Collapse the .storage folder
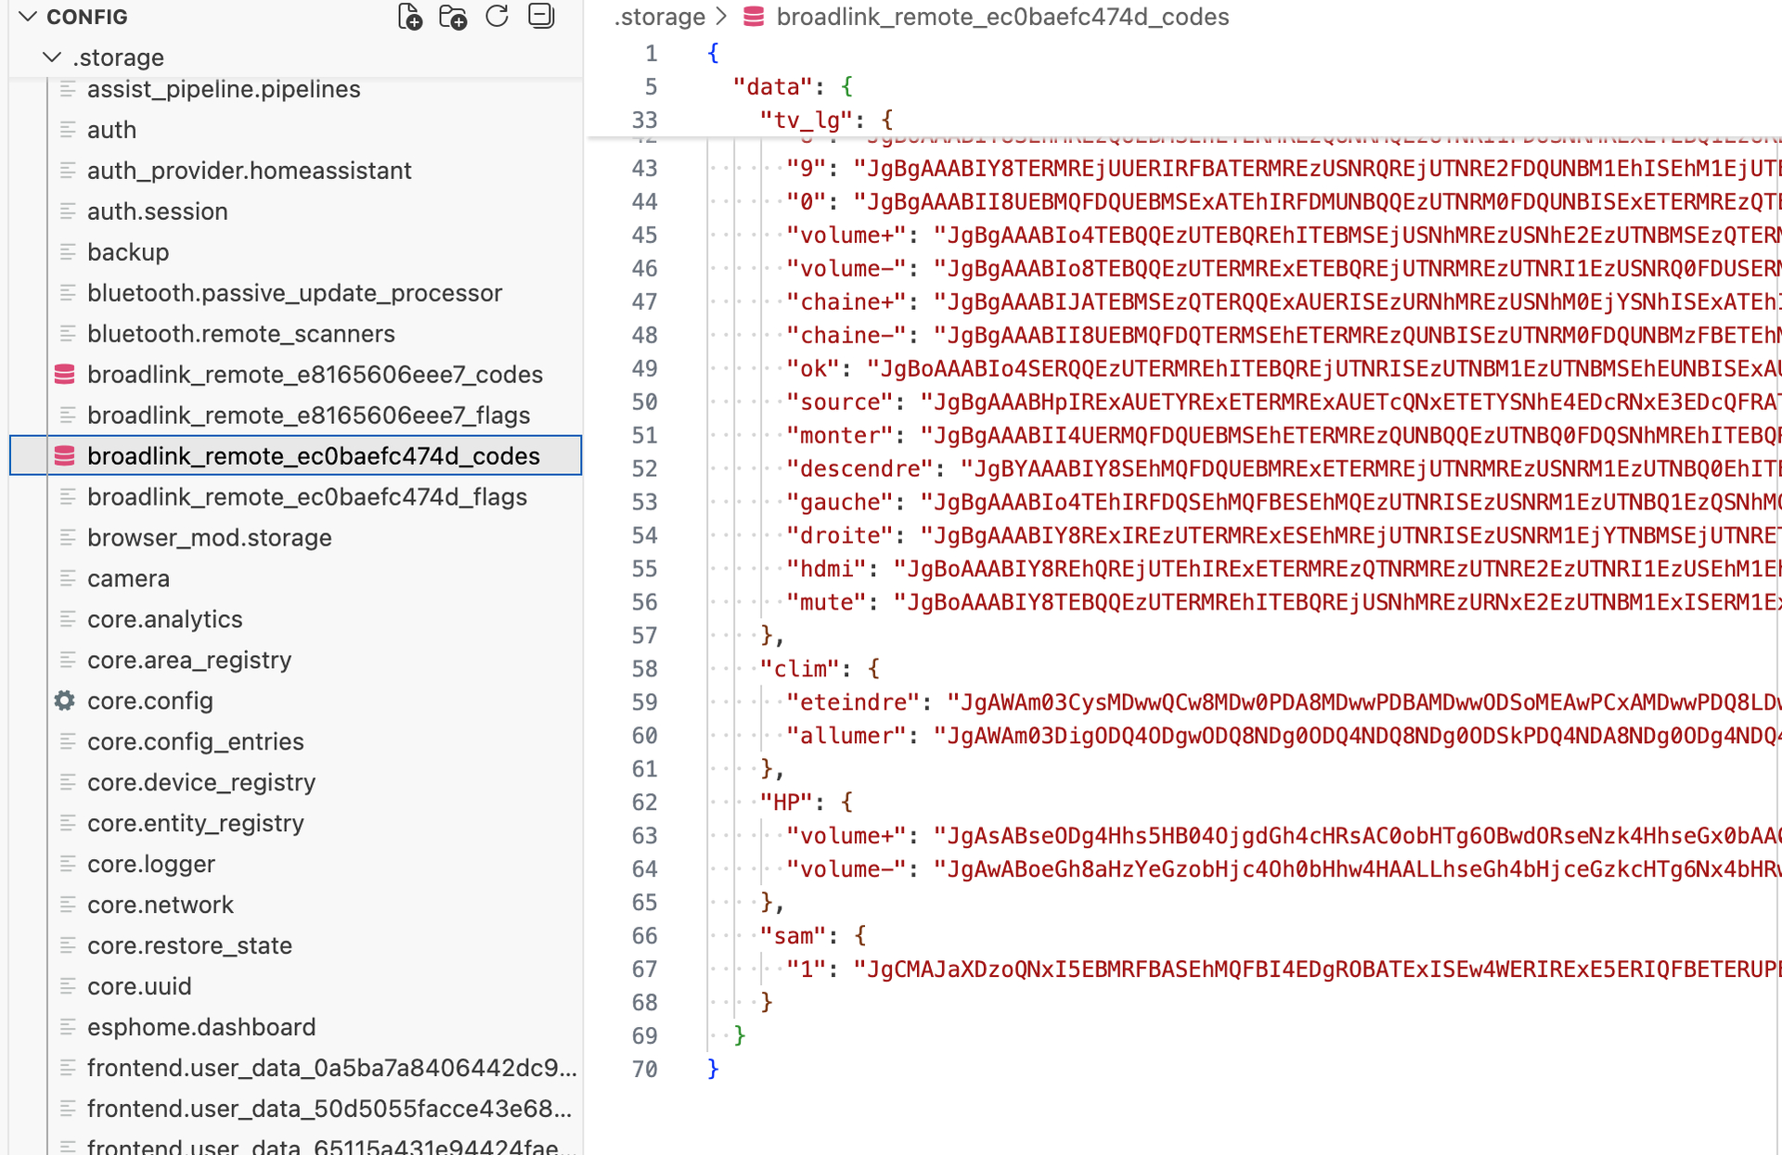 pyautogui.click(x=52, y=58)
